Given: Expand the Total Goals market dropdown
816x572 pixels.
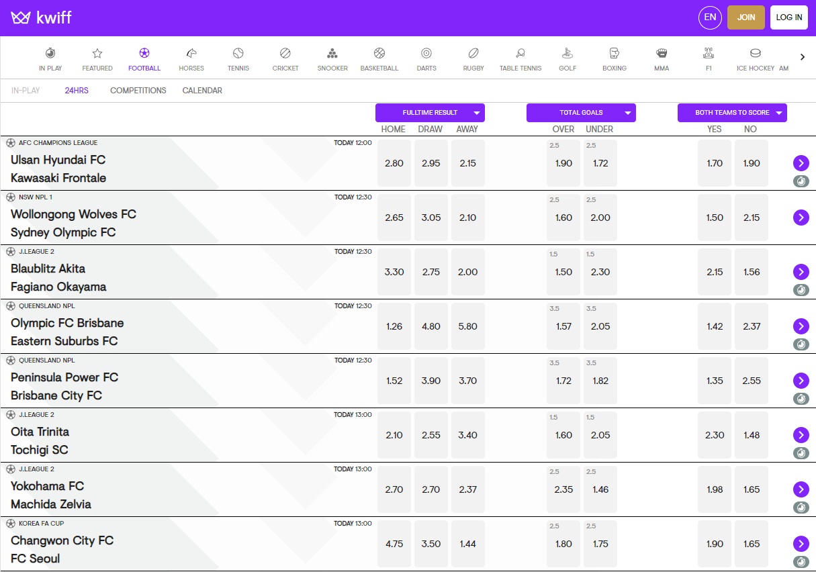Looking at the screenshot, I should click(x=581, y=113).
